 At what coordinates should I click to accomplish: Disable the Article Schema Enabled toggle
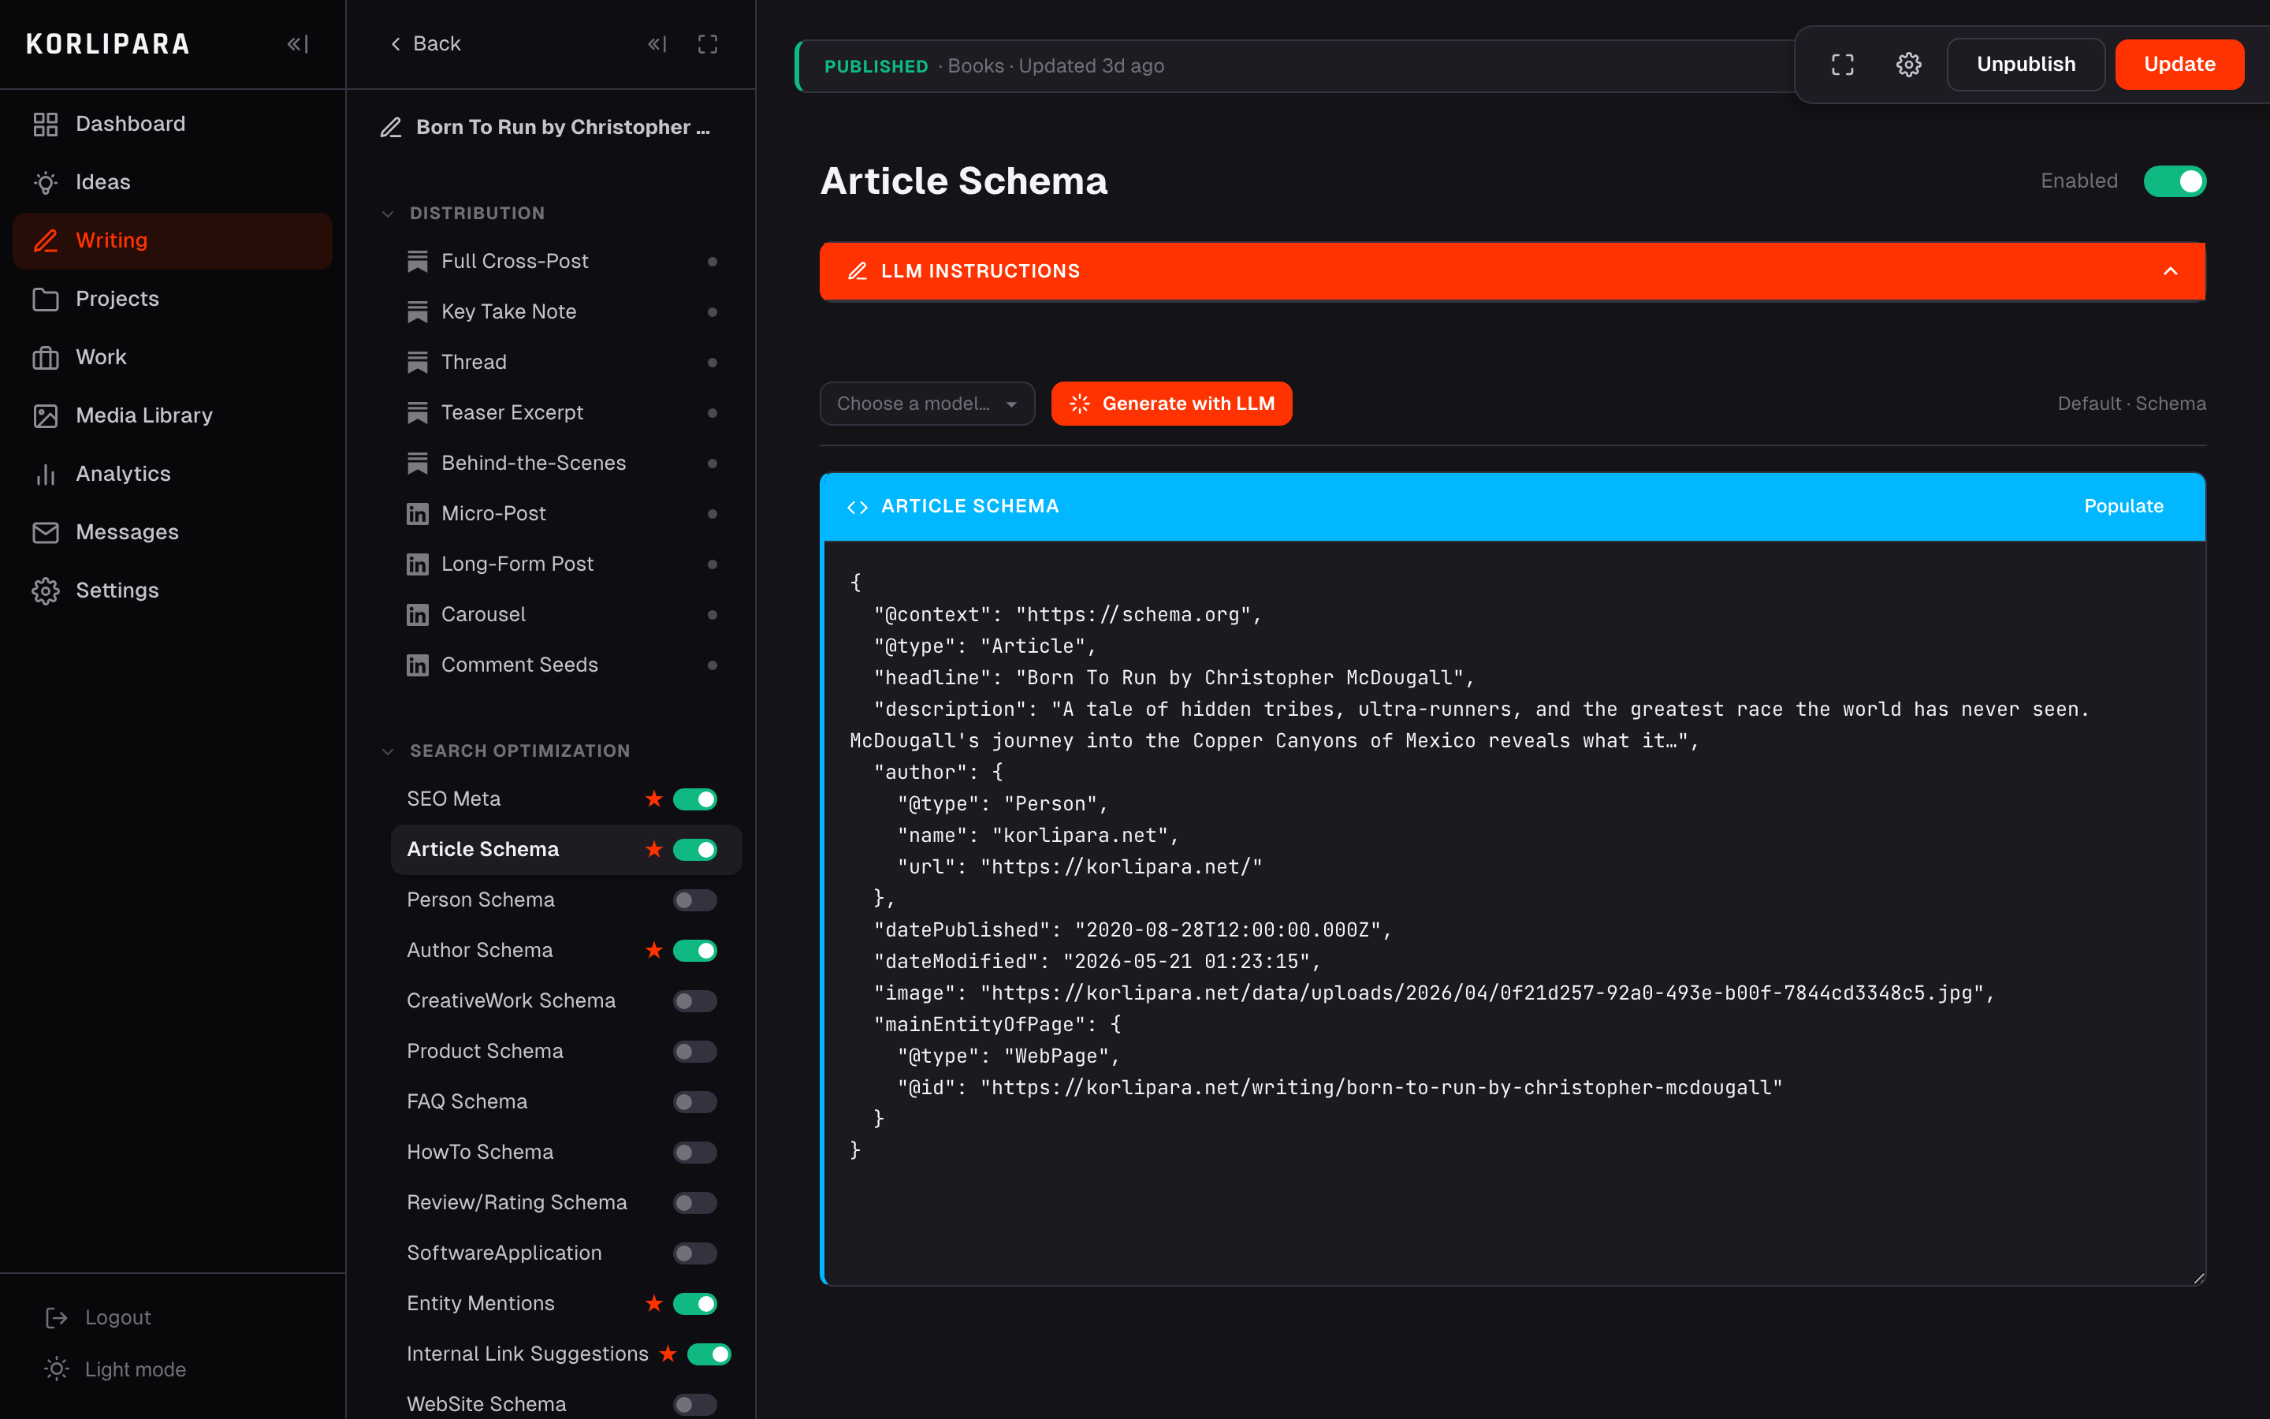coord(2175,181)
